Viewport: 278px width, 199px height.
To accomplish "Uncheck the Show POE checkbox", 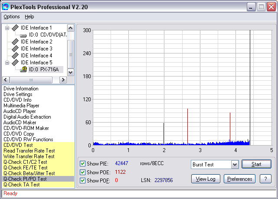I will tap(82, 172).
